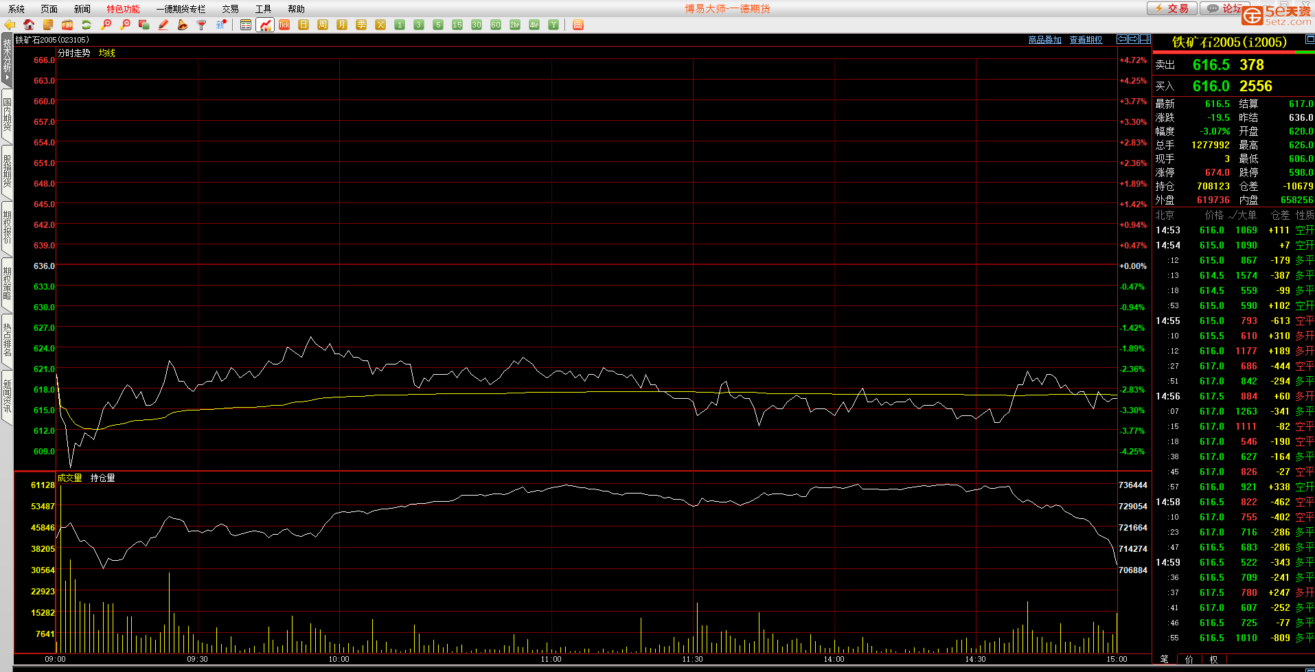Image resolution: width=1315 pixels, height=672 pixels.
Task: Click the green refresh icon
Action: [87, 25]
